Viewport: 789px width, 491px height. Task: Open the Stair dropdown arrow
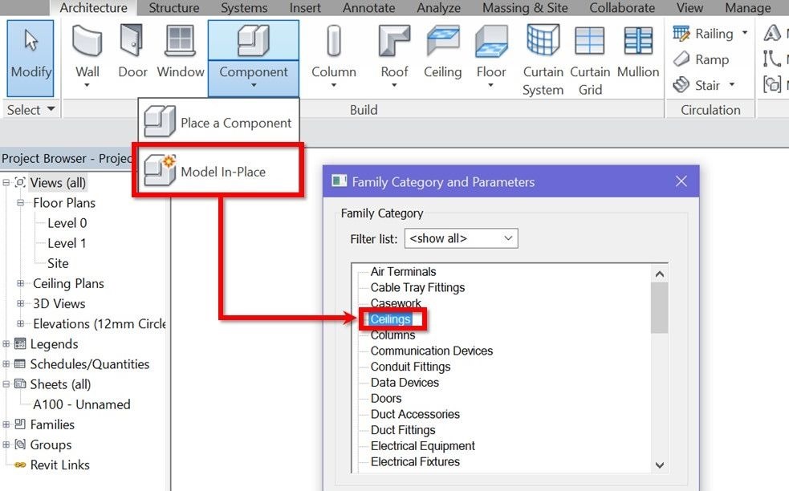tap(732, 84)
